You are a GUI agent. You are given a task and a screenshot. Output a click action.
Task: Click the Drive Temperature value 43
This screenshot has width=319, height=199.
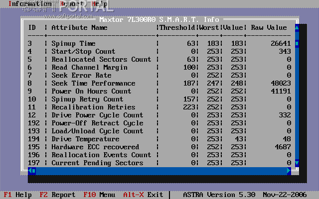(x=239, y=139)
